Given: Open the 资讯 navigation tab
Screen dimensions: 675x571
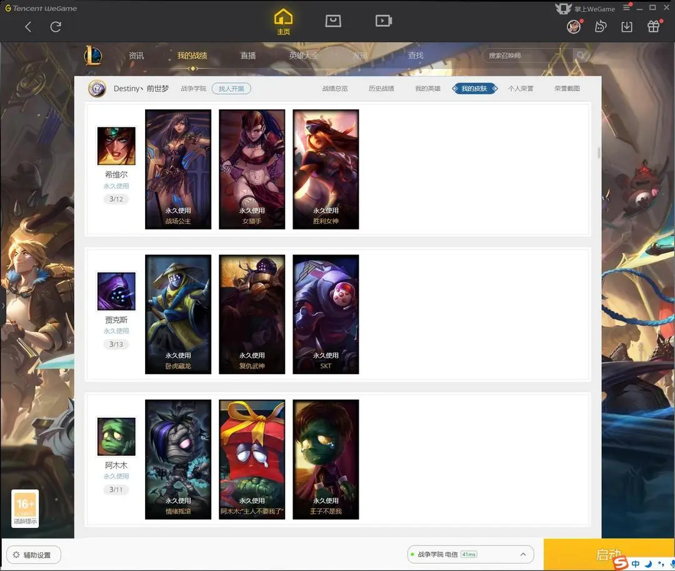Looking at the screenshot, I should click(x=136, y=56).
